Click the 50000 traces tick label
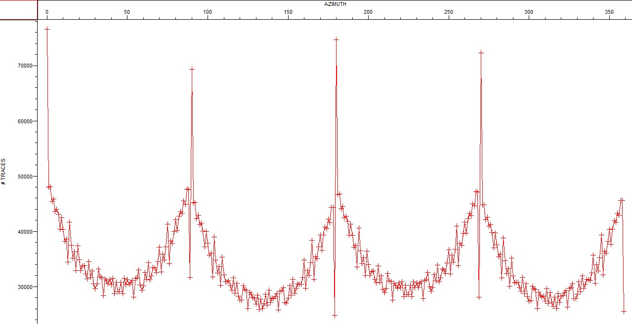This screenshot has height=324, width=632. pyautogui.click(x=25, y=176)
